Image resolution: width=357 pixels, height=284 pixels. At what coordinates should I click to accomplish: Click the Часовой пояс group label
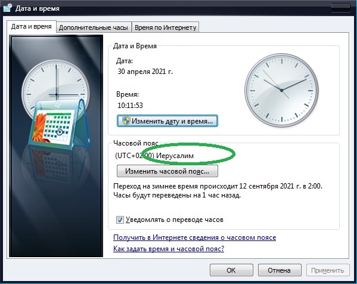click(x=136, y=143)
